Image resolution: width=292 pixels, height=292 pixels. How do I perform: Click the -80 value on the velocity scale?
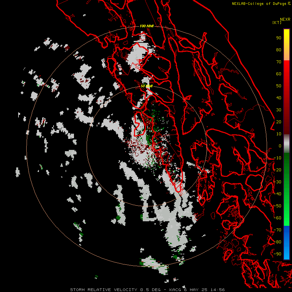pyautogui.click(x=277, y=242)
